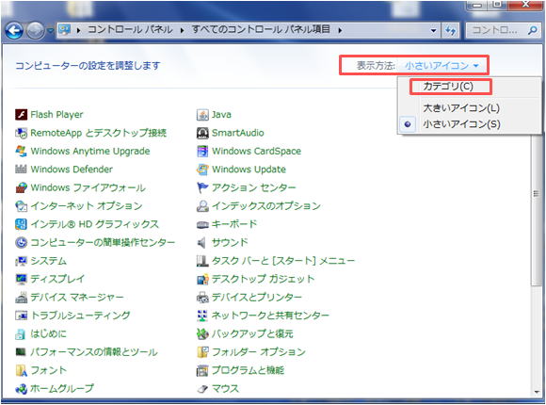Open the はじめに link
This screenshot has height=405, width=546.
48,333
